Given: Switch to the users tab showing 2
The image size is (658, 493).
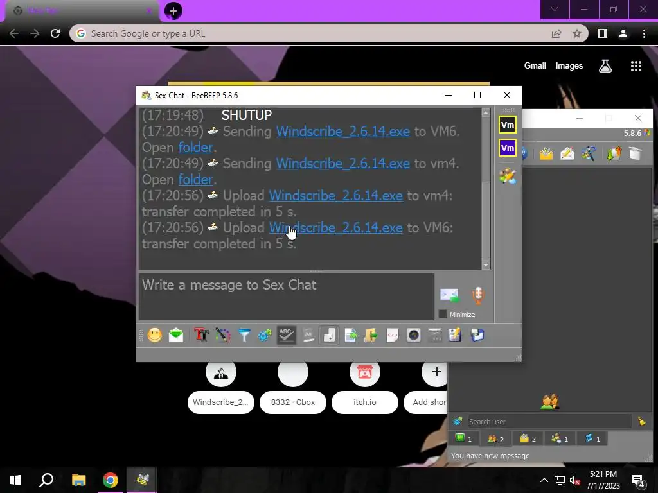Looking at the screenshot, I should [495, 438].
